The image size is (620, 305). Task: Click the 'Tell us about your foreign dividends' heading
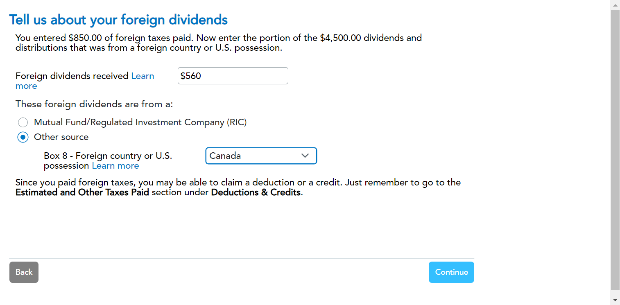118,20
